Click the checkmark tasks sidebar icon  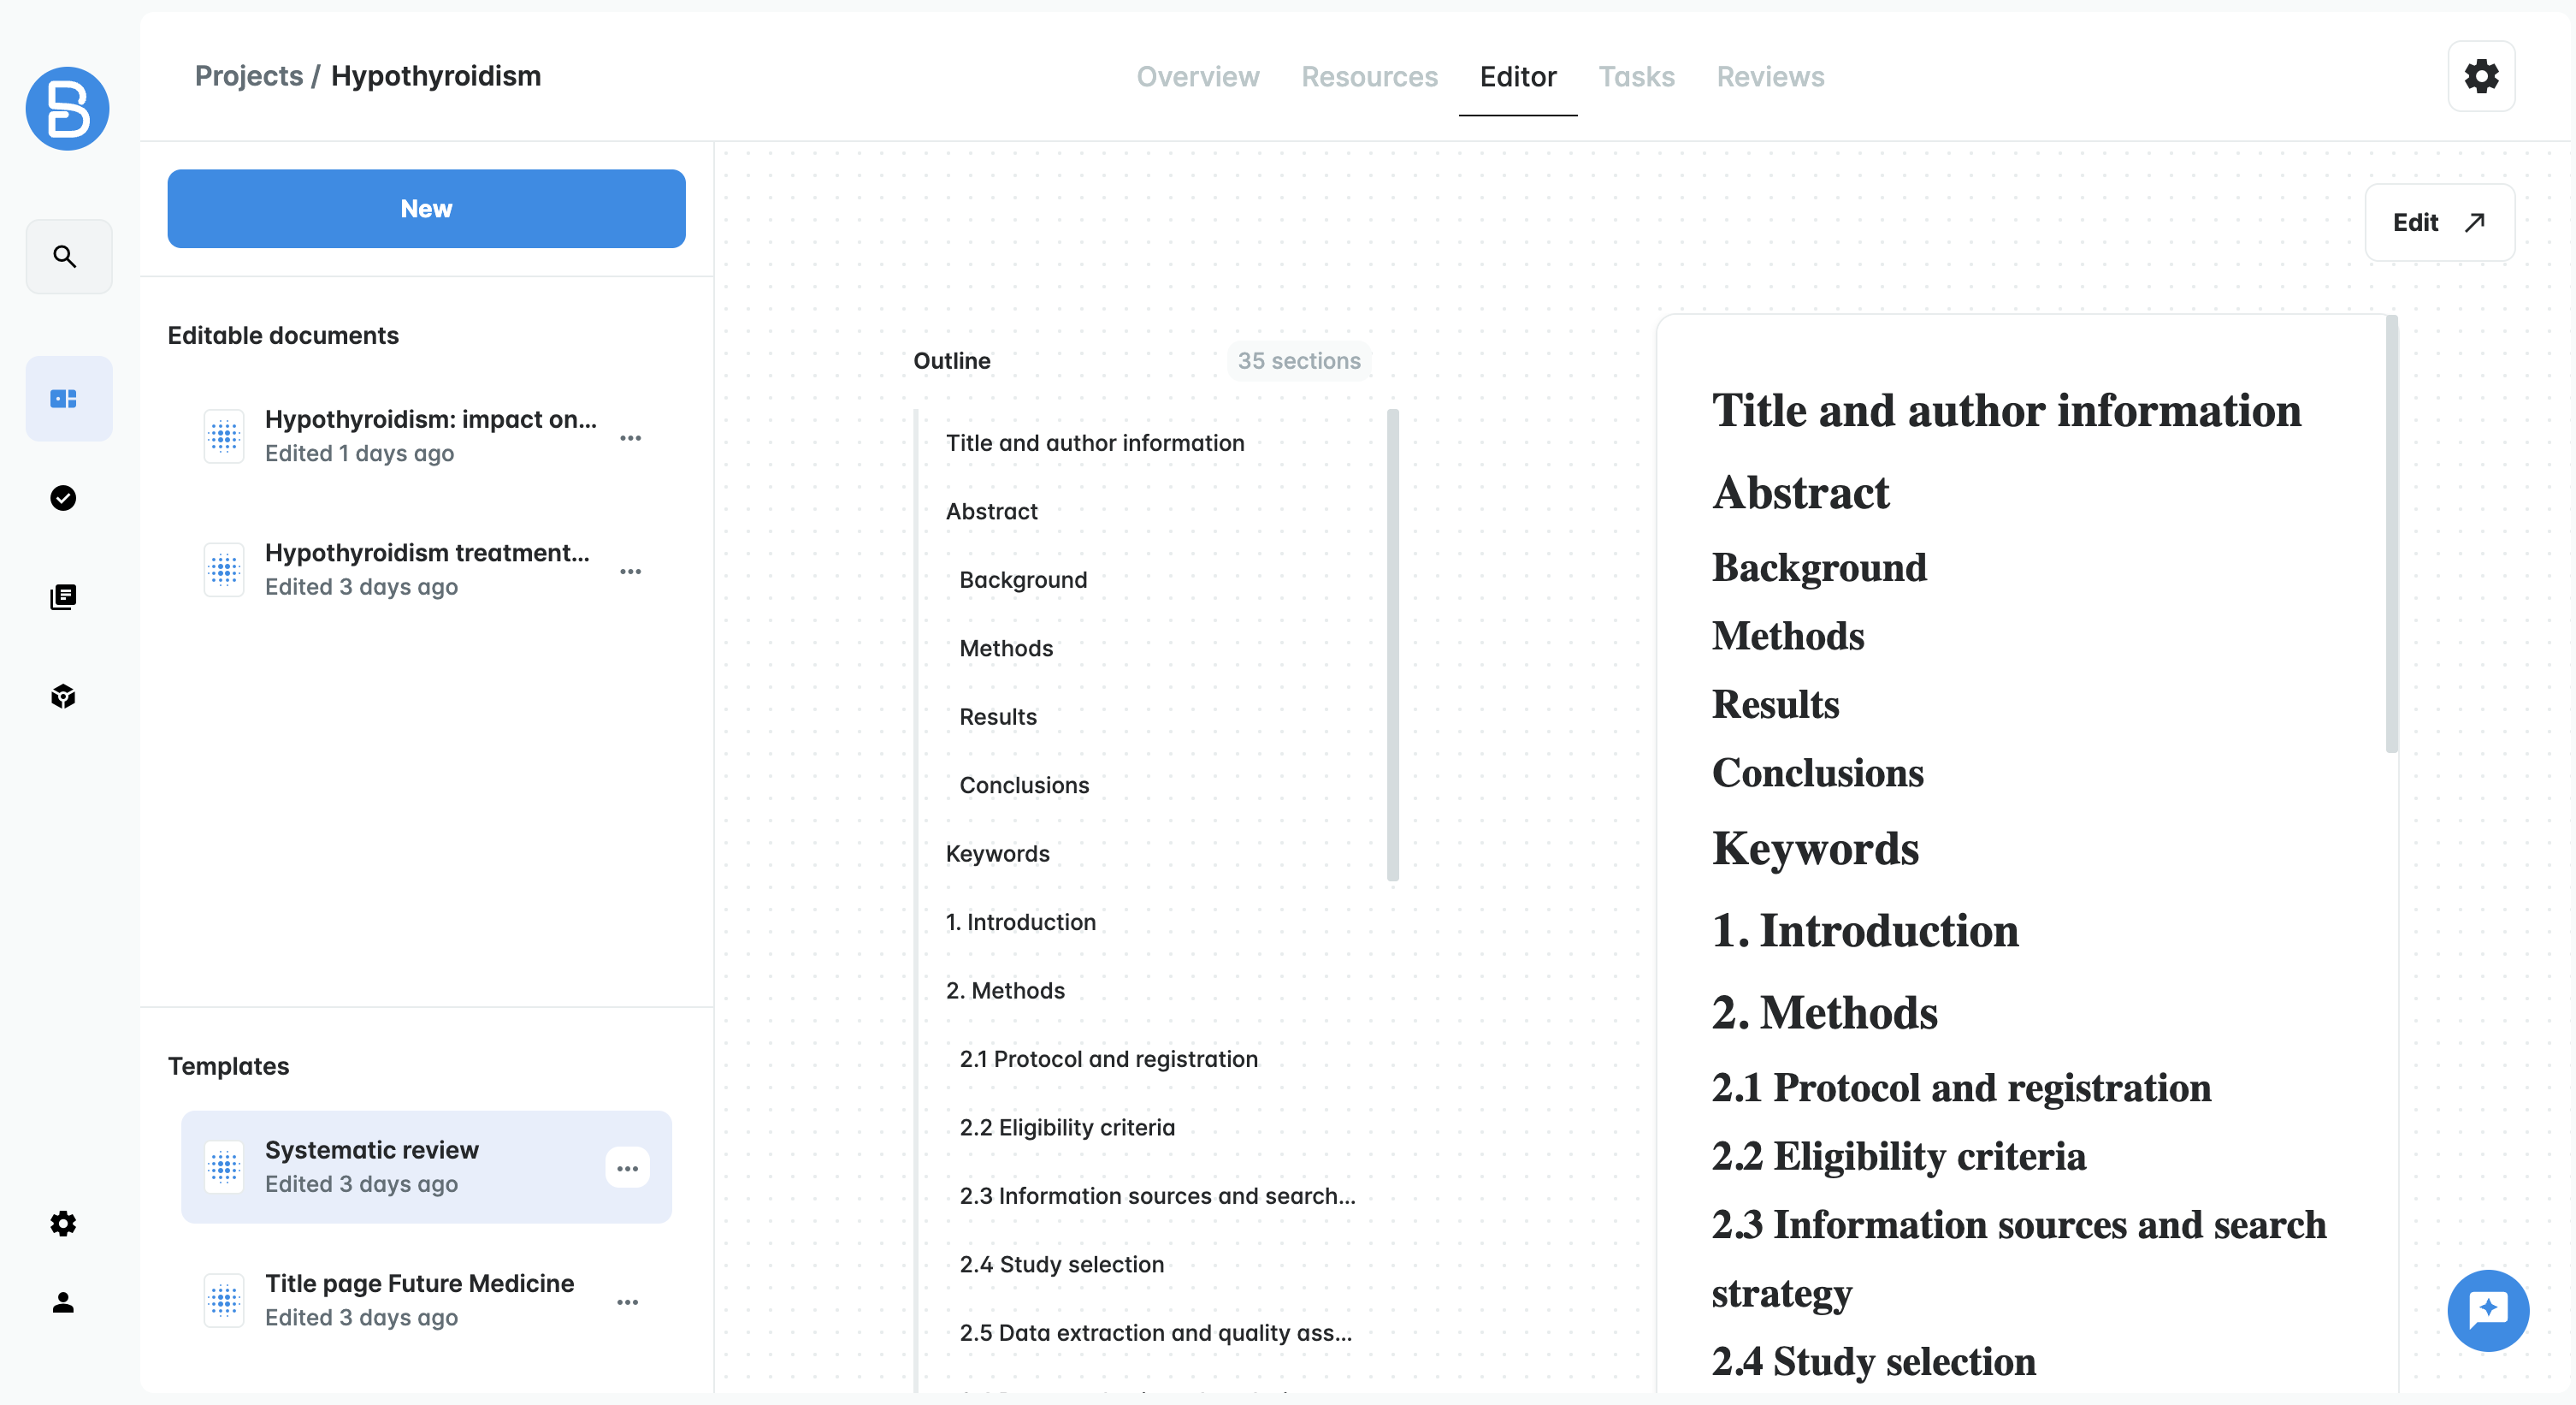pyautogui.click(x=63, y=498)
